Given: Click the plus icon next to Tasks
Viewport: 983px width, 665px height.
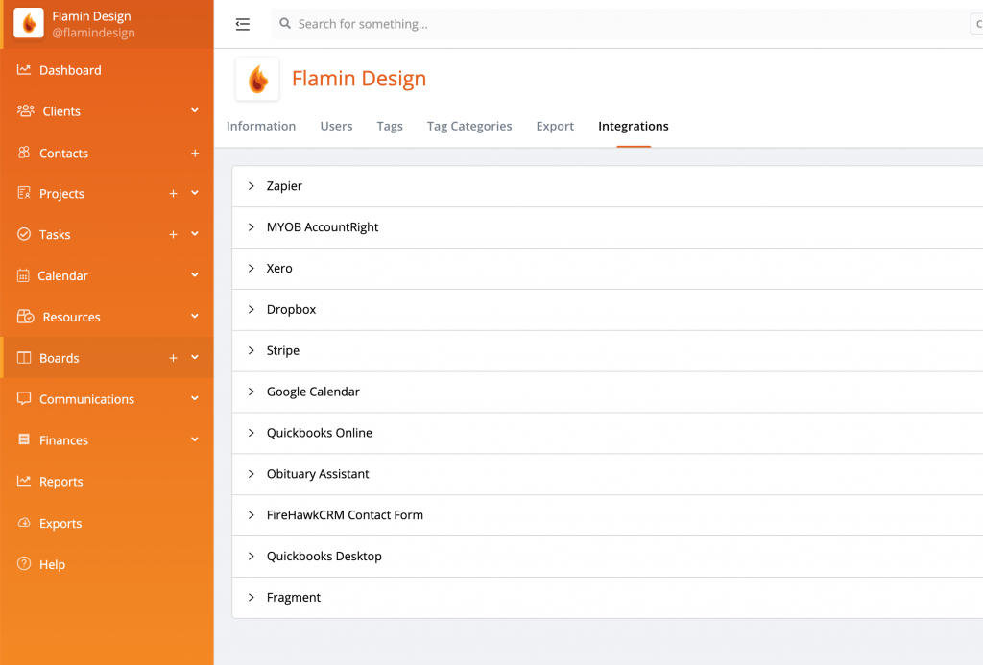Looking at the screenshot, I should click(x=173, y=235).
